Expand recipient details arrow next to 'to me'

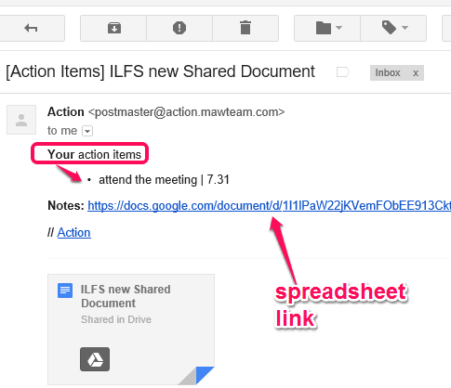pos(87,131)
